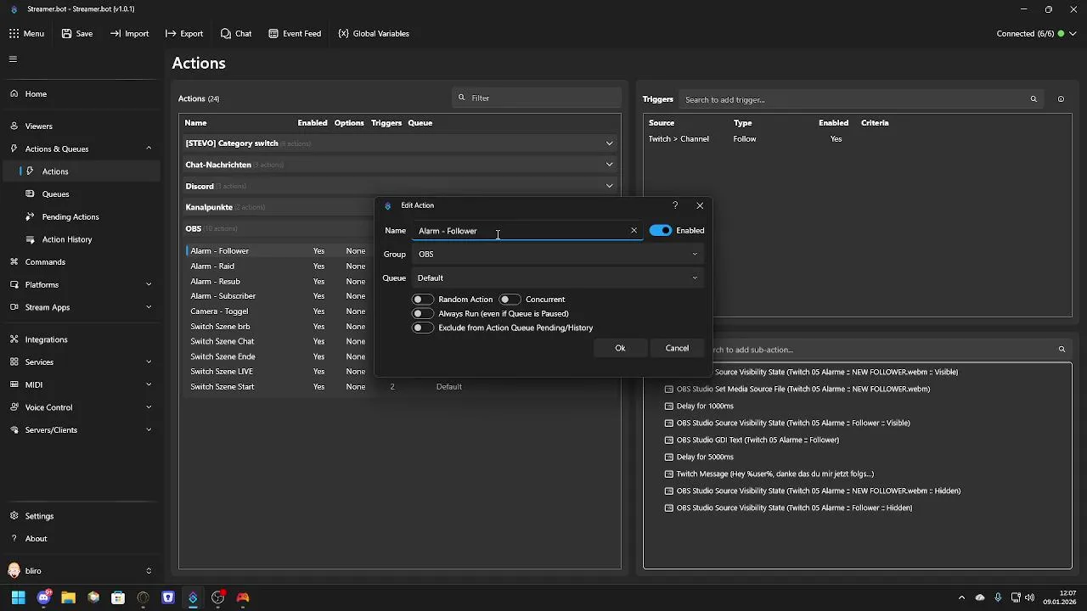
Task: Open File Explorer from the taskbar
Action: point(68,598)
